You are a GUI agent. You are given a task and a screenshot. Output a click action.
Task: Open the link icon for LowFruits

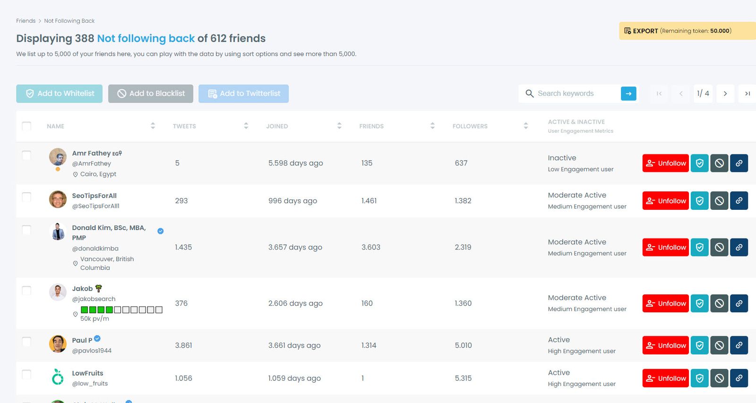[739, 378]
